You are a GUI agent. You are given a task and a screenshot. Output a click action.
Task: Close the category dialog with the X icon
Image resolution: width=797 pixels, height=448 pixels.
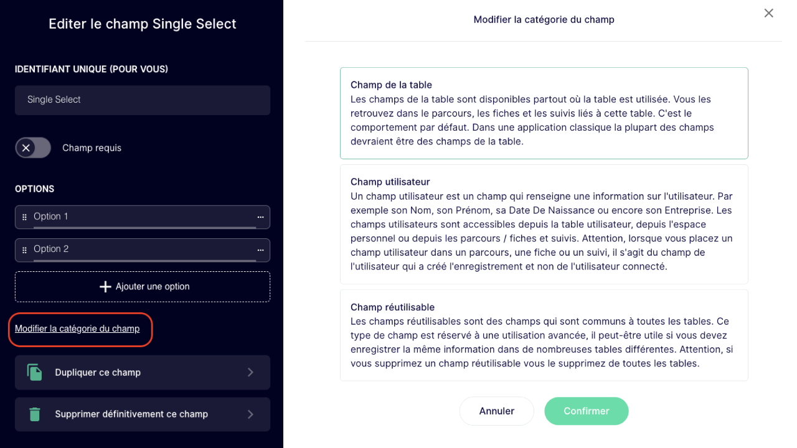coord(769,13)
